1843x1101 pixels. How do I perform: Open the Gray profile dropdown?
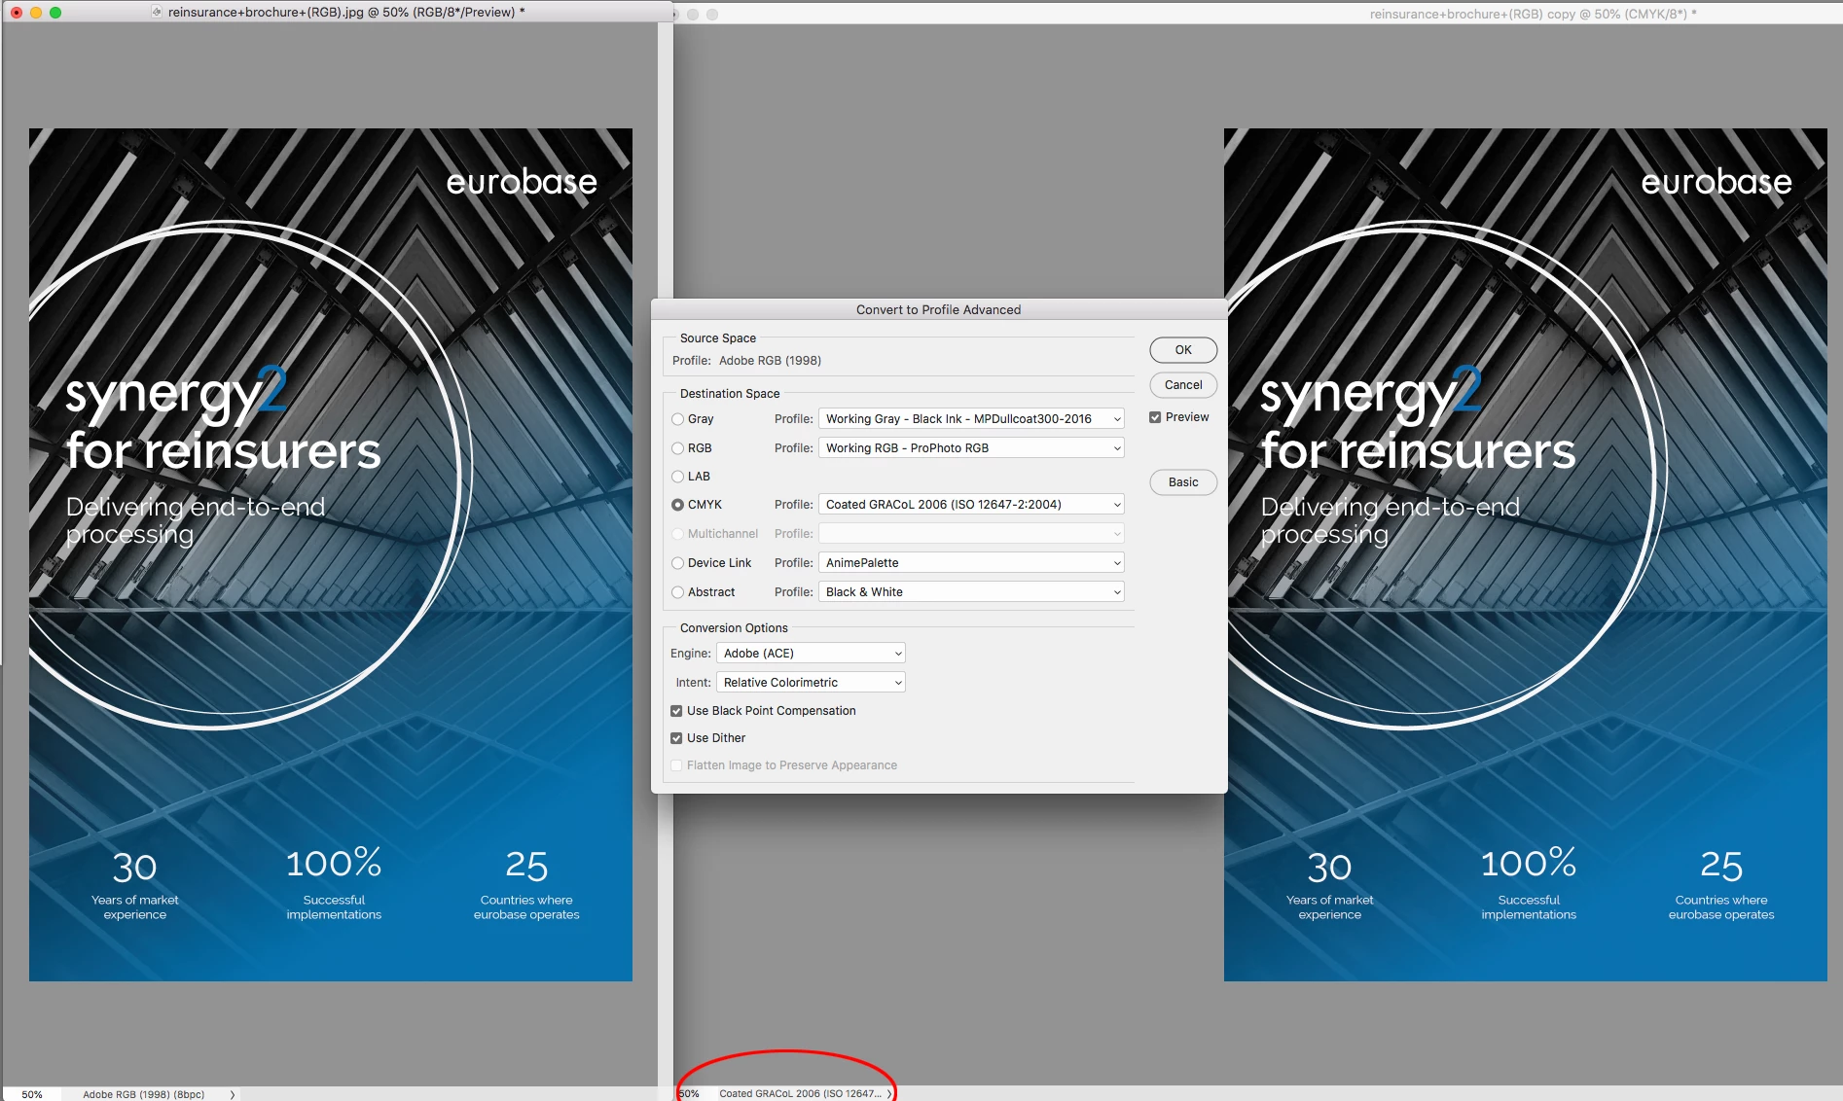coord(971,419)
